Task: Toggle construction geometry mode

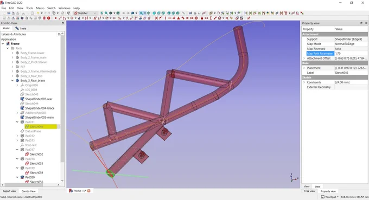Action: (x=149, y=18)
